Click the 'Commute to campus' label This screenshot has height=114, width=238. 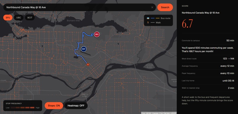pyautogui.click(x=191, y=41)
